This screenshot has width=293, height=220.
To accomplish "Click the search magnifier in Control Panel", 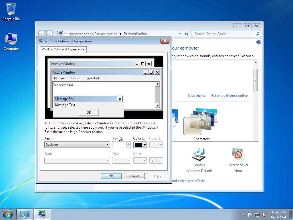I will 258,34.
